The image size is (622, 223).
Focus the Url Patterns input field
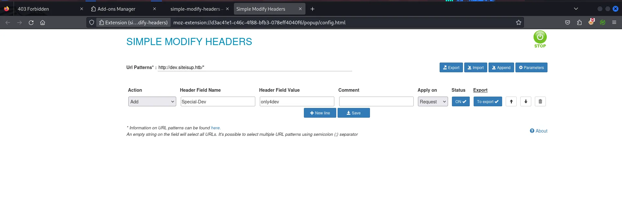point(255,67)
